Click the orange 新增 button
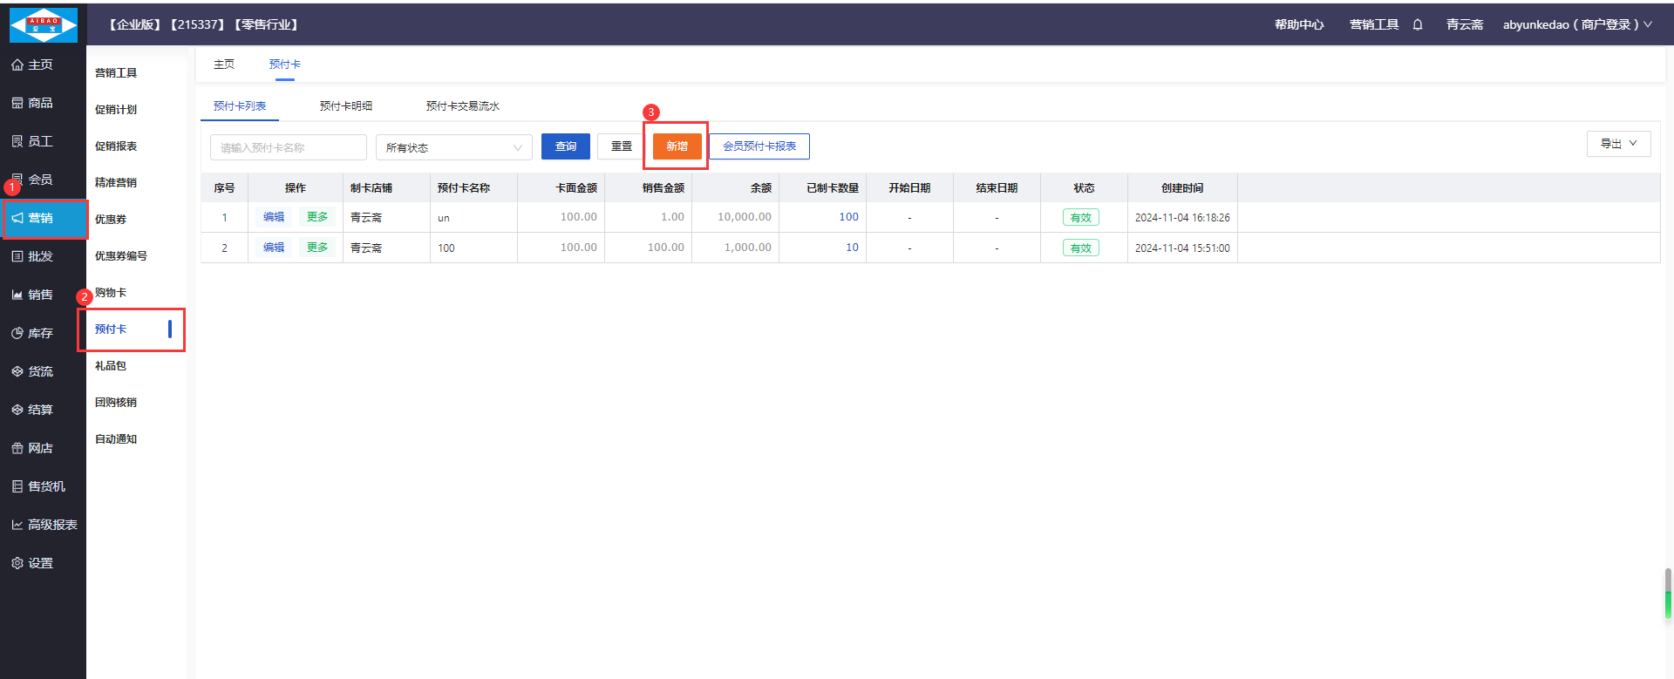The image size is (1674, 679). click(x=677, y=146)
